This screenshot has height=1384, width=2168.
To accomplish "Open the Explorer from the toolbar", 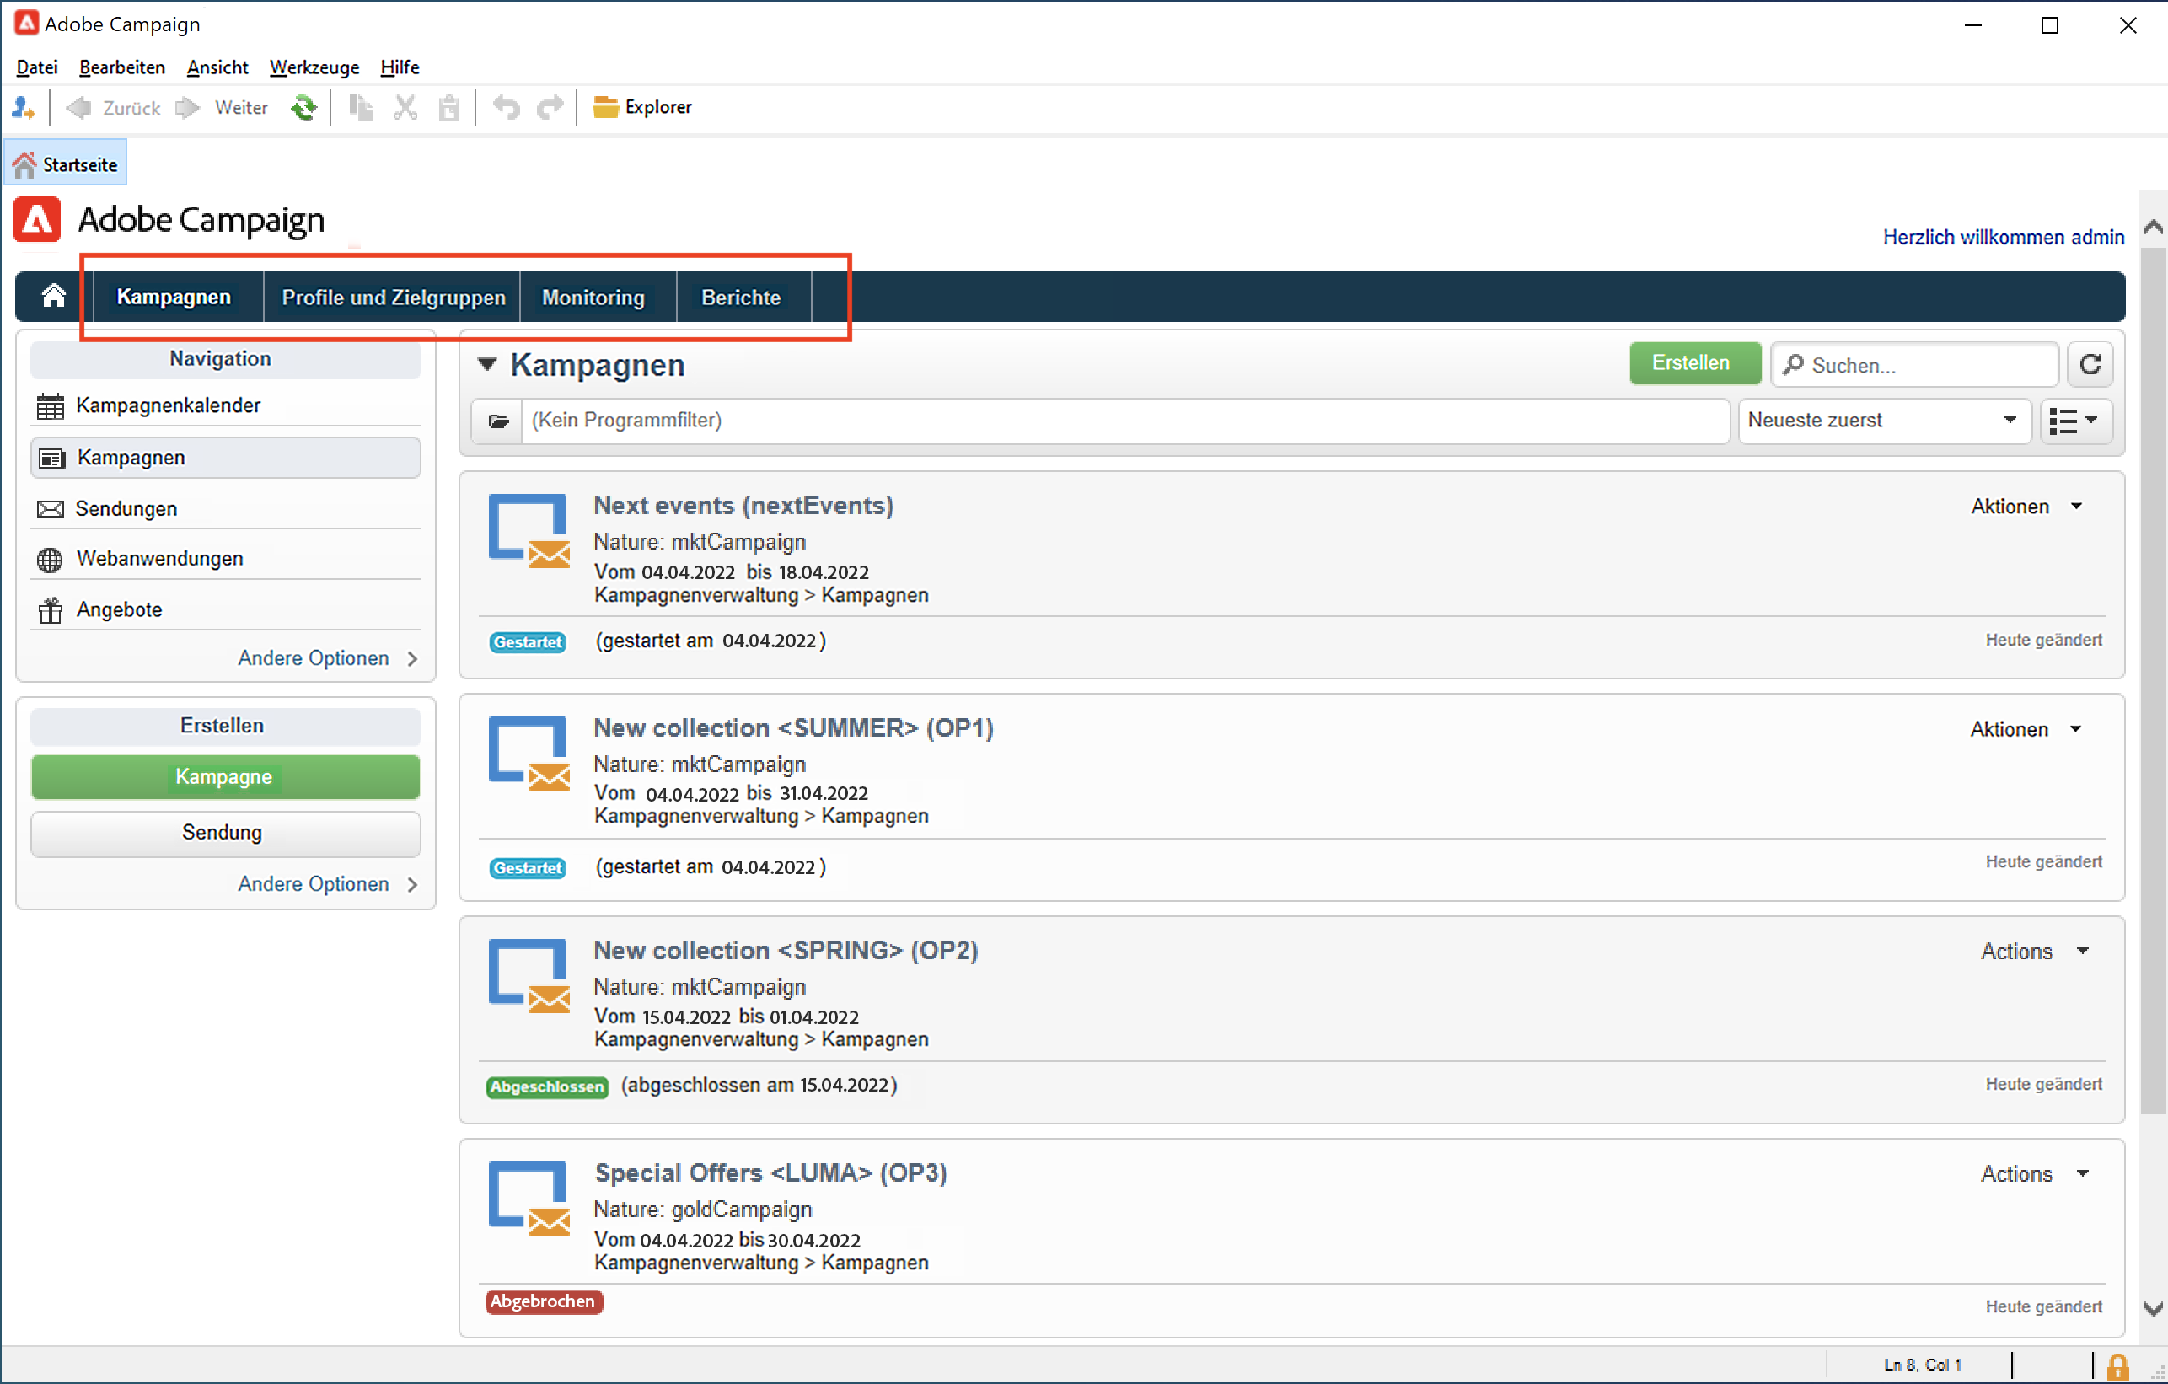I will click(643, 107).
